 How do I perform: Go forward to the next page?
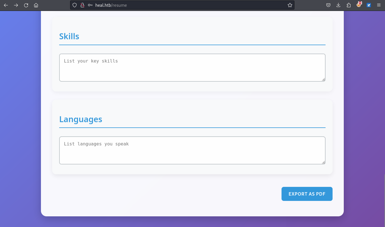[16, 5]
